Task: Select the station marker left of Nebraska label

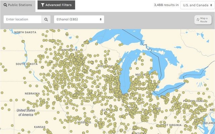Action: point(2,93)
